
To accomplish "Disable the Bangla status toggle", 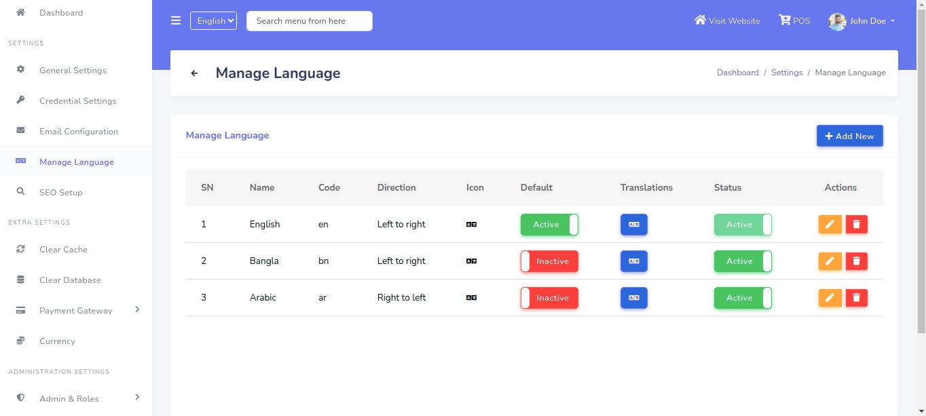I will [x=743, y=261].
